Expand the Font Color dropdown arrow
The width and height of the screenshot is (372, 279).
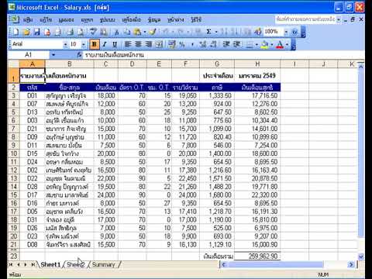click(287, 44)
